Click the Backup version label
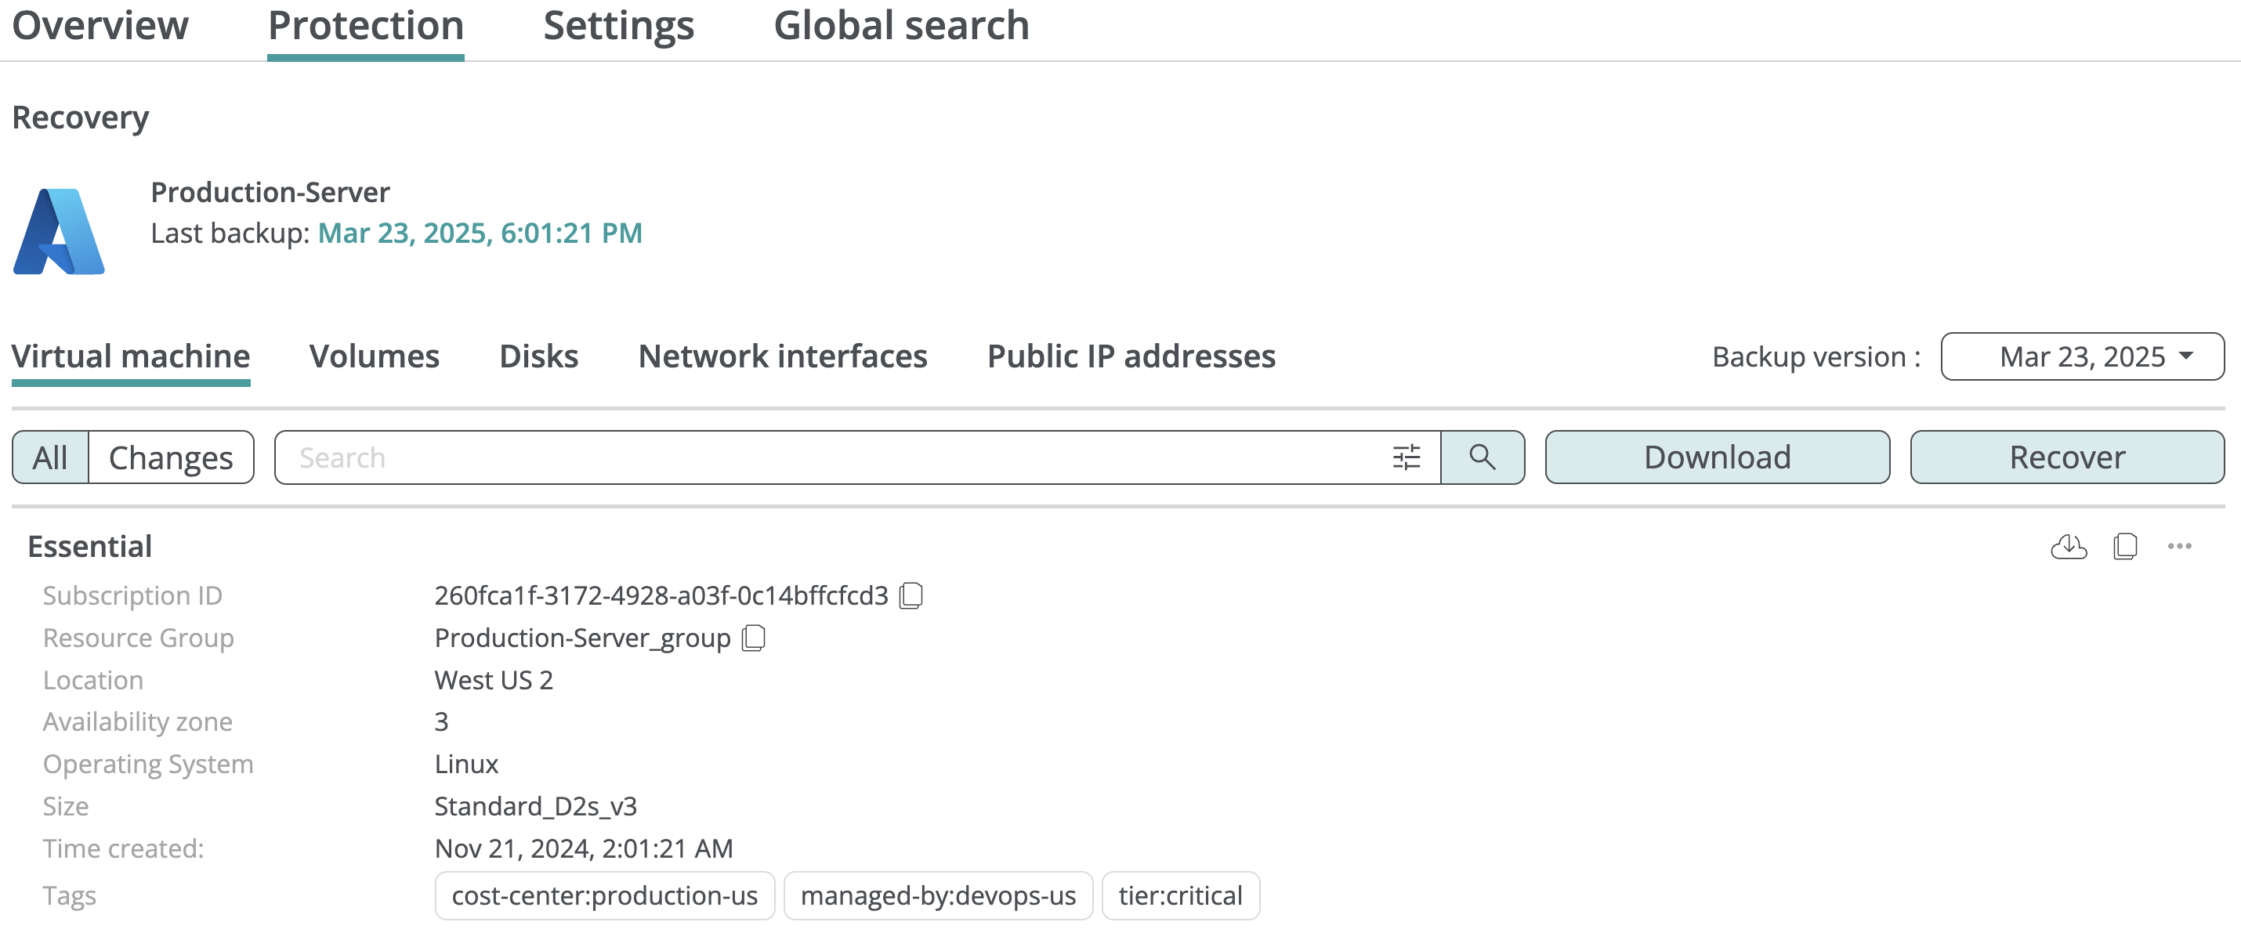 pos(1816,356)
